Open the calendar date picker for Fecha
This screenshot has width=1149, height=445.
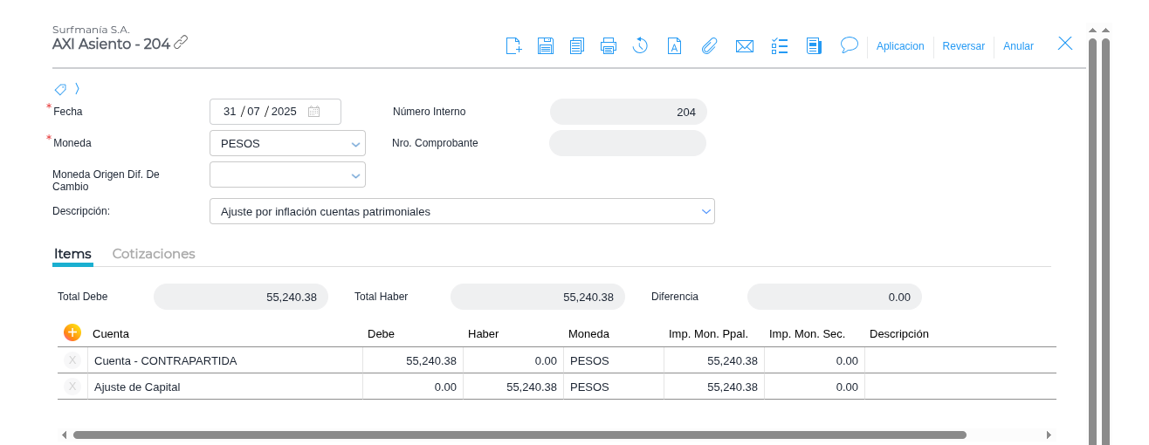314,112
